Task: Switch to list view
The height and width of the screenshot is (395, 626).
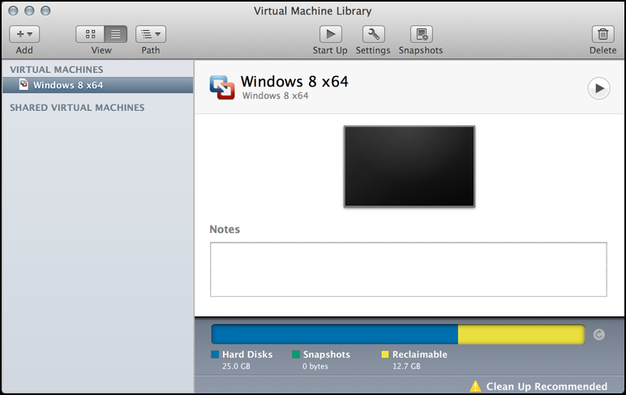Action: 116,34
